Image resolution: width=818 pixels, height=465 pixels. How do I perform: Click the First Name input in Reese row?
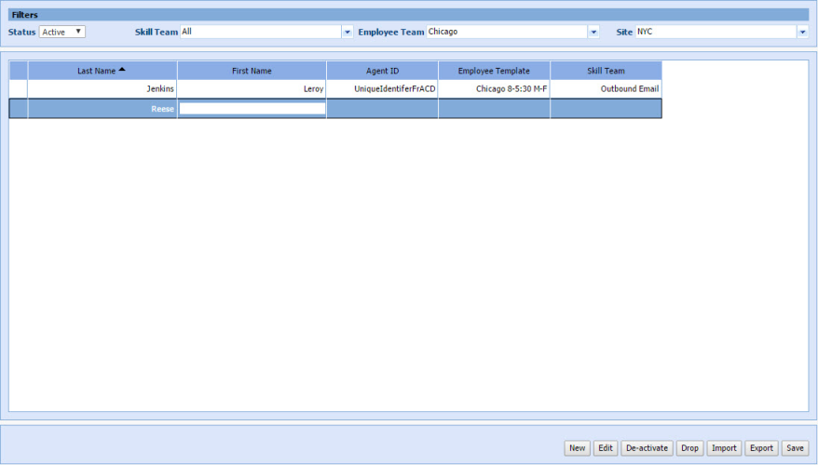[252, 109]
